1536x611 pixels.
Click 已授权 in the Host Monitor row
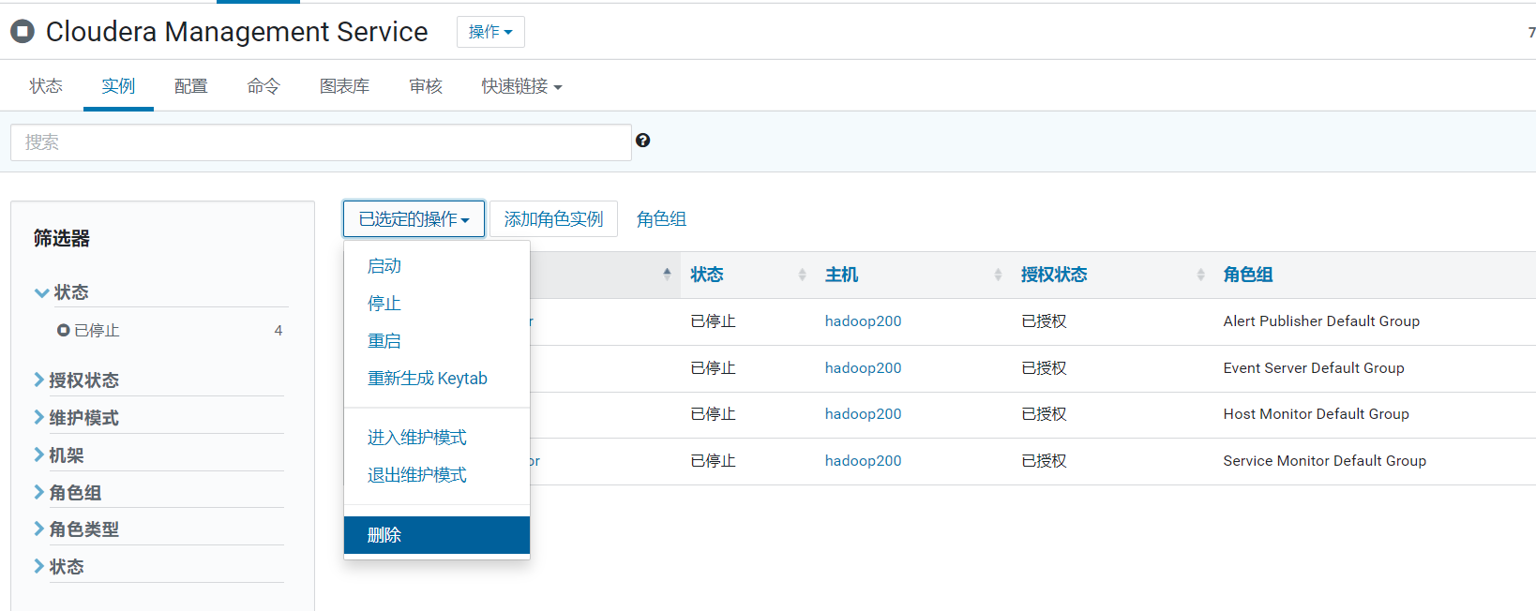point(1044,414)
